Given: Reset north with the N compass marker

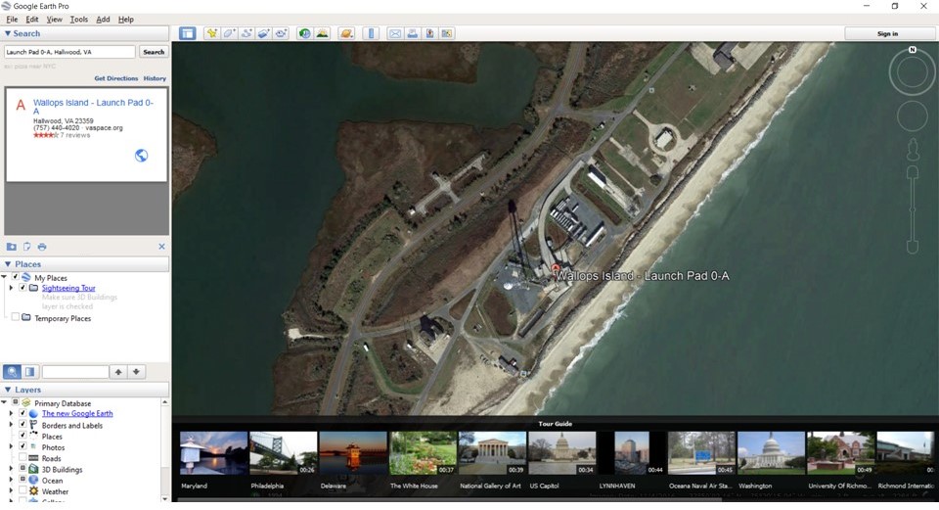Looking at the screenshot, I should click(x=912, y=50).
